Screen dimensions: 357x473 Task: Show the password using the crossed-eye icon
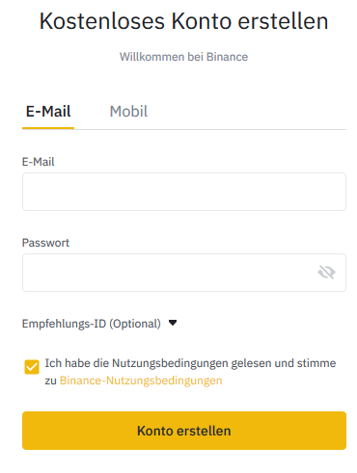coord(326,273)
